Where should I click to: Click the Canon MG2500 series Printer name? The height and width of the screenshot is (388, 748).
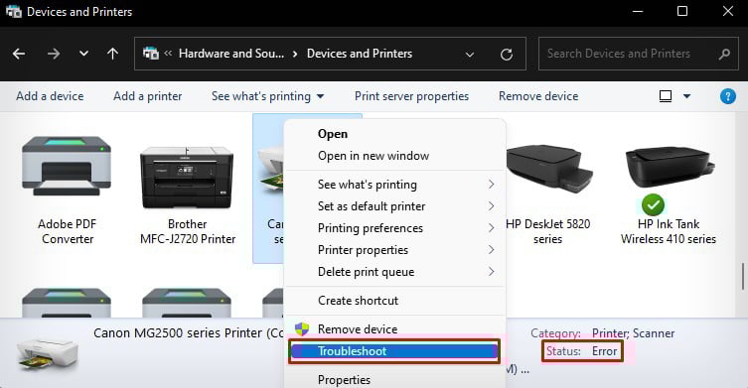pos(189,333)
